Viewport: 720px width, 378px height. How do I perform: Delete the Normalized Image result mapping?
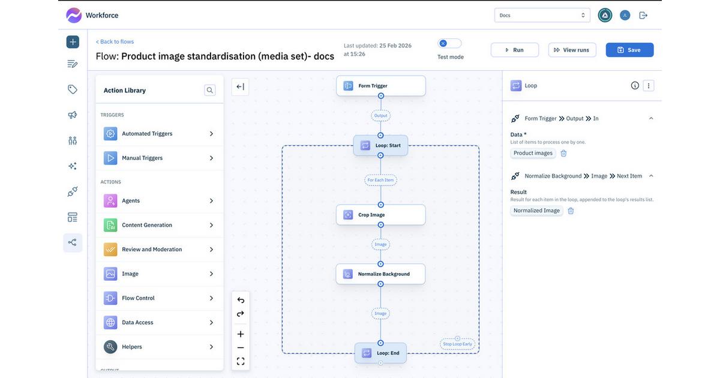point(571,211)
